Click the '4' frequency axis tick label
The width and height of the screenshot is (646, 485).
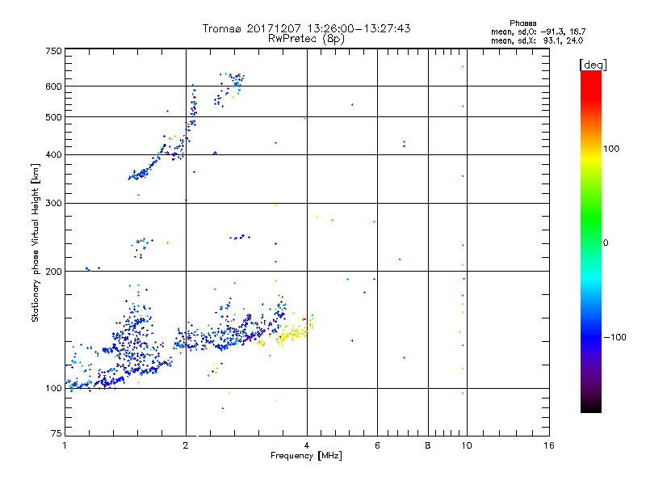point(307,445)
